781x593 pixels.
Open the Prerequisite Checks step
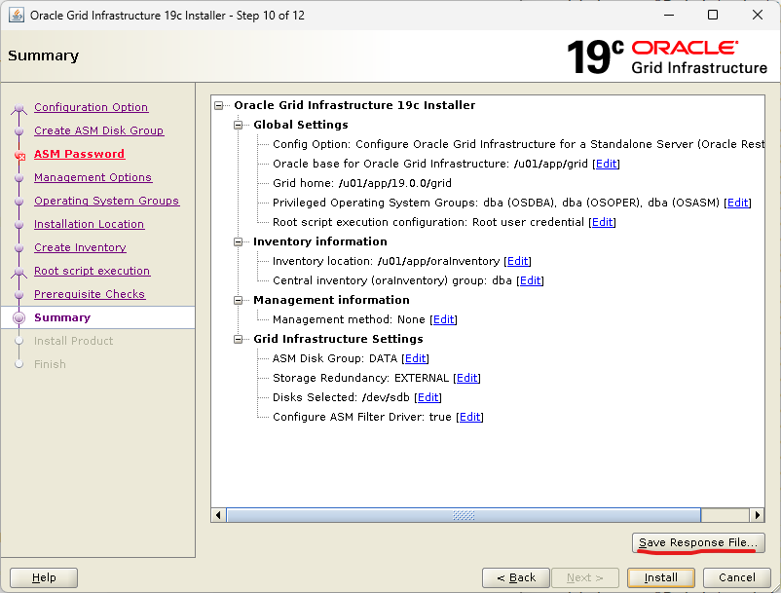89,294
